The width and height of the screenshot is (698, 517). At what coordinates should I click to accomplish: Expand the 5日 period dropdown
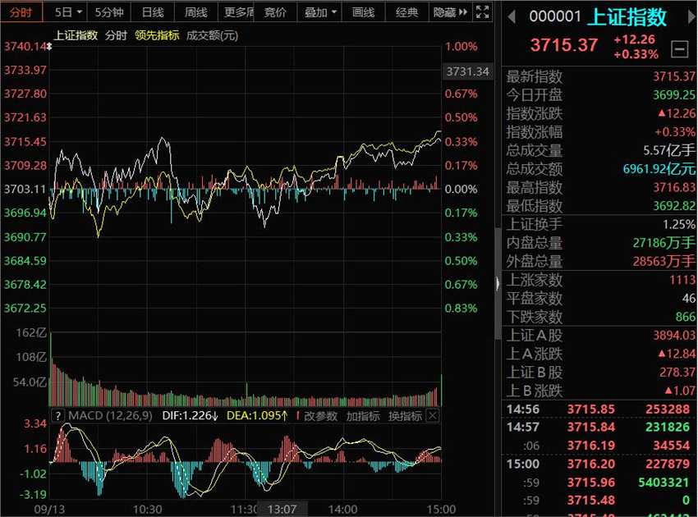(x=68, y=12)
